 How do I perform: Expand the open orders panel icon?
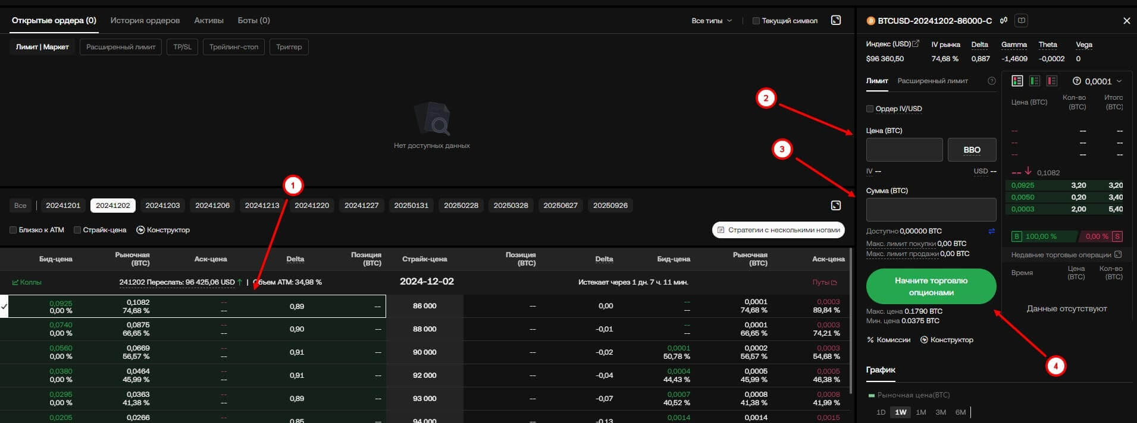tap(836, 20)
